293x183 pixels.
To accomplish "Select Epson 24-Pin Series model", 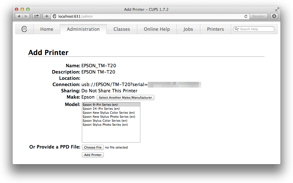I will tap(101, 109).
